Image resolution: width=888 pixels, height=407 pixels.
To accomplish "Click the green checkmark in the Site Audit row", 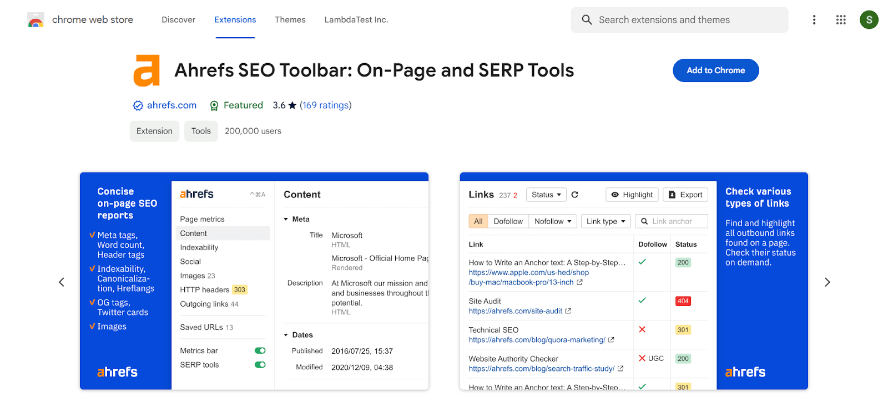I will [x=642, y=301].
